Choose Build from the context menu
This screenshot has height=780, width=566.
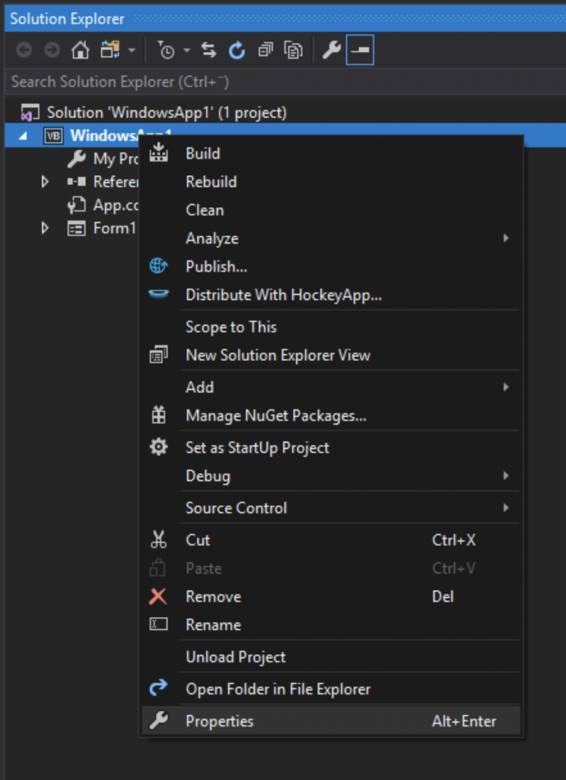[202, 153]
